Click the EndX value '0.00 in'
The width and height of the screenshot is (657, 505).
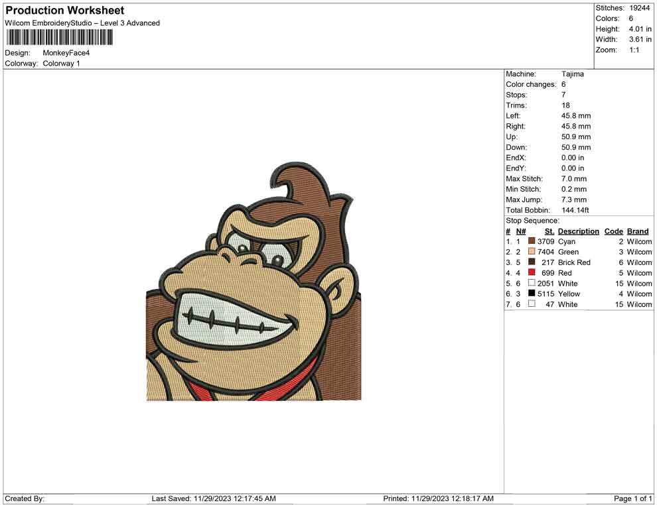pyautogui.click(x=573, y=158)
